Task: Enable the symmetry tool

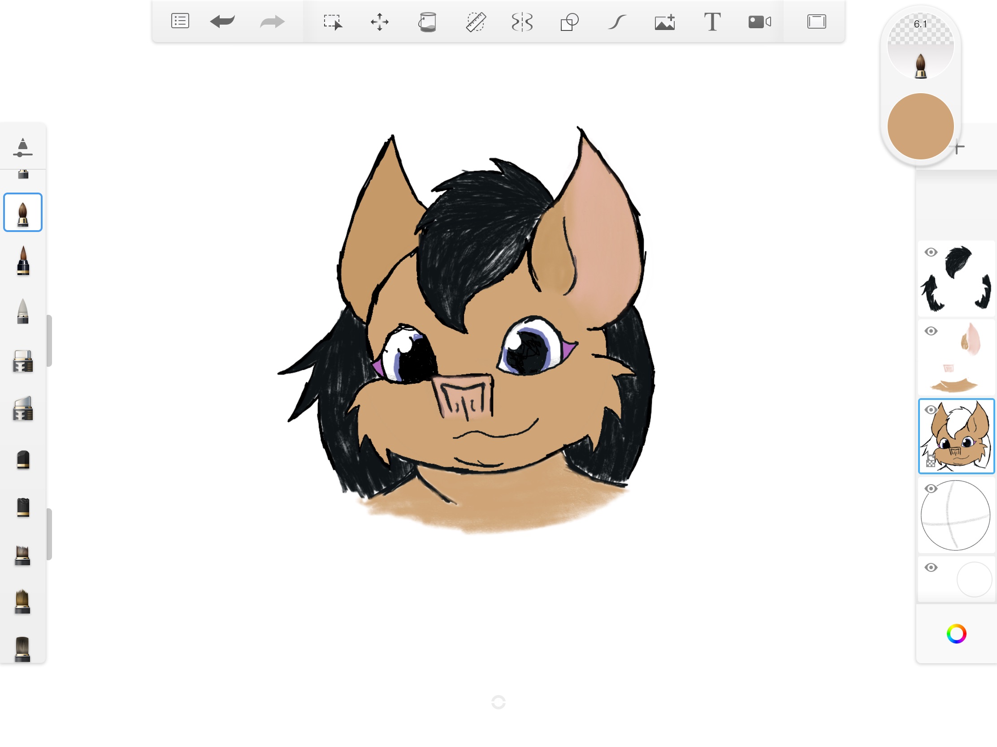Action: tap(522, 21)
